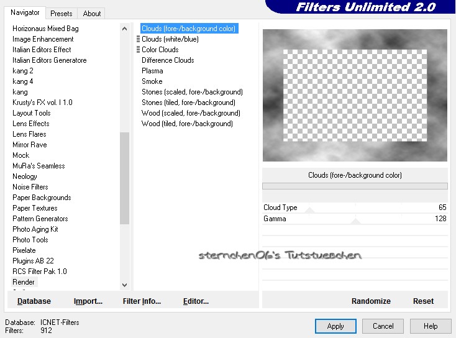Select Italian Editors Generatore category
This screenshot has width=456, height=338.
tap(50, 60)
